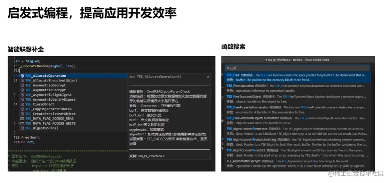Choose TEE_AsymmetricDecrypt in the autocomplete list
Image resolution: width=390 pixels, height=183 pixels.
tap(74, 85)
